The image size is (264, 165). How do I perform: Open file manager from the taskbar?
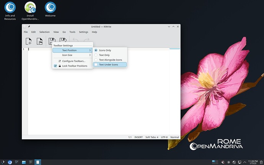tap(23, 162)
